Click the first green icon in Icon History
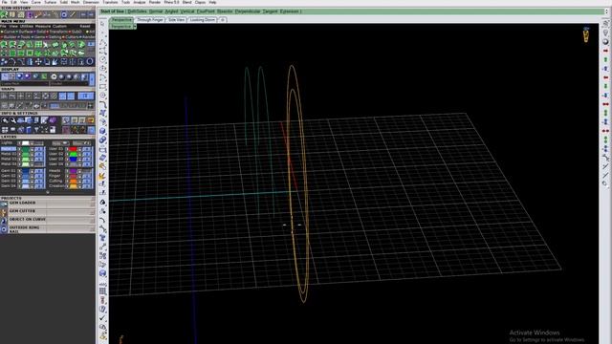This screenshot has height=344, width=612. pyautogui.click(x=4, y=15)
